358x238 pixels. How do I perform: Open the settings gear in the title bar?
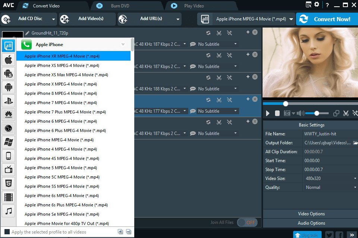tap(317, 4)
